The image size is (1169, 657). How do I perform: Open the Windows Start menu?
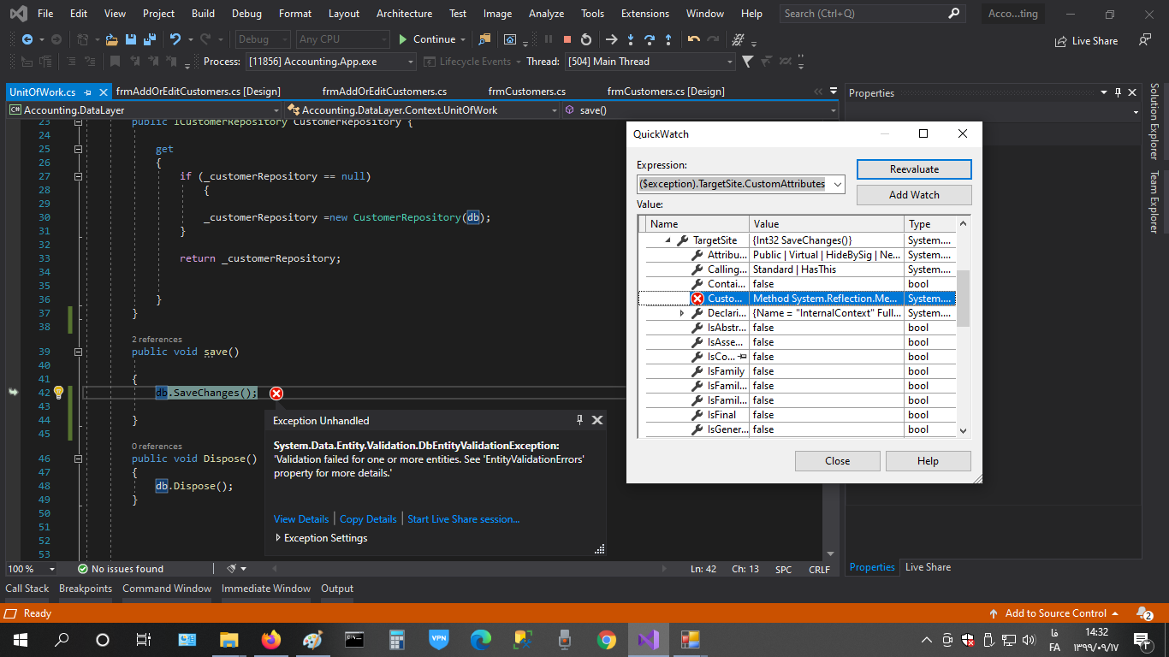click(20, 640)
